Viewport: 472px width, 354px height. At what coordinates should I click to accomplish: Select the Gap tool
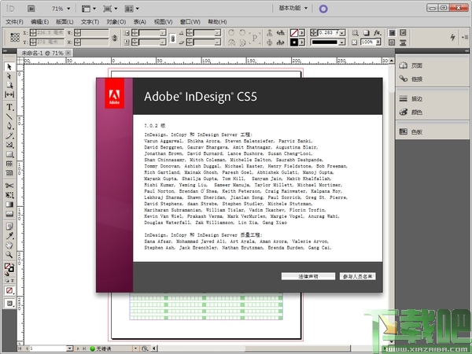pos(9,94)
